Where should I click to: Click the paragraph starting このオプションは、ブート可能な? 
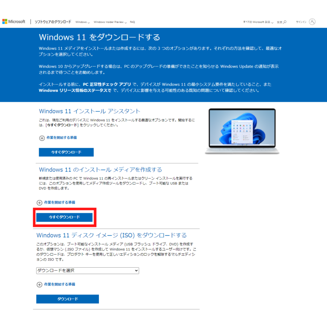[116, 252]
